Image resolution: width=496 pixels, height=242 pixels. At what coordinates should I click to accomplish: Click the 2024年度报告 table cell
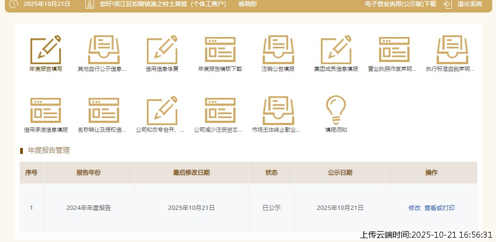[x=89, y=208]
